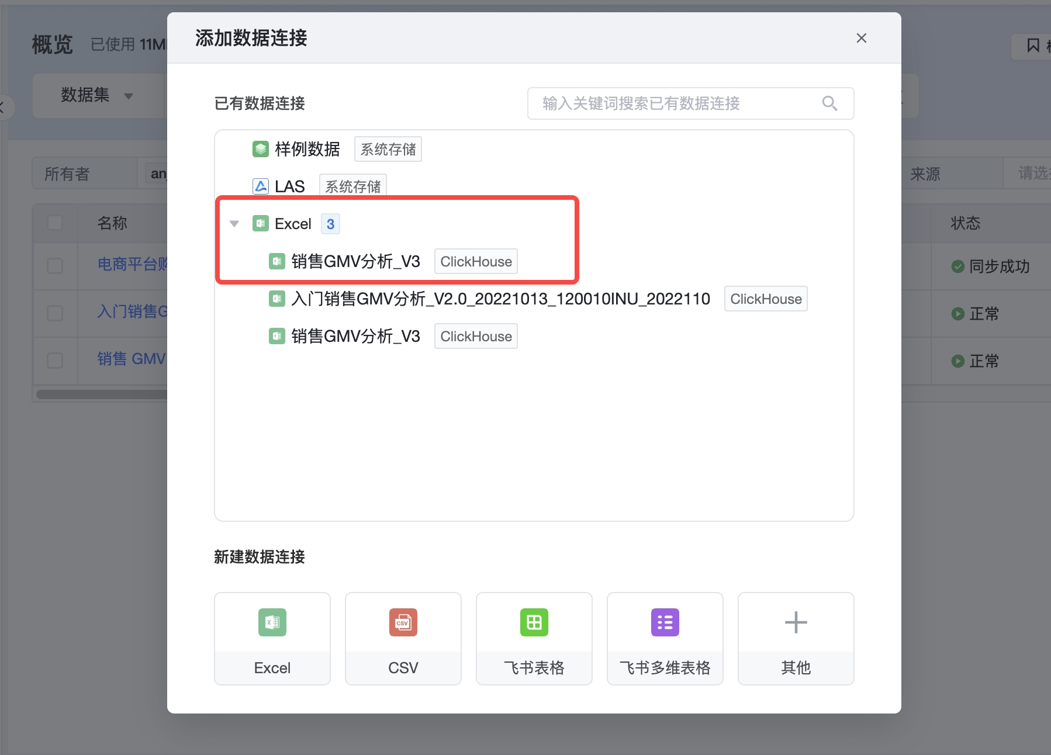Toggle the header select-all checkbox
The image size is (1051, 755).
click(55, 223)
